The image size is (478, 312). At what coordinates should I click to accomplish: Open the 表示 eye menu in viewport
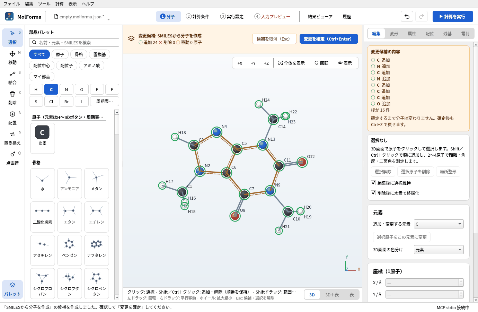[x=345, y=63]
